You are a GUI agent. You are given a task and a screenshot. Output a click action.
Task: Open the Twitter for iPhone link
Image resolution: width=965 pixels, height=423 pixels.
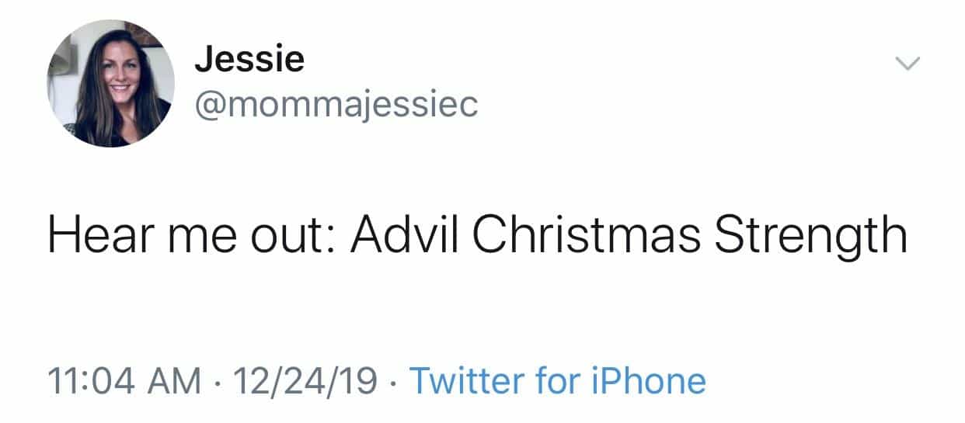pos(556,381)
